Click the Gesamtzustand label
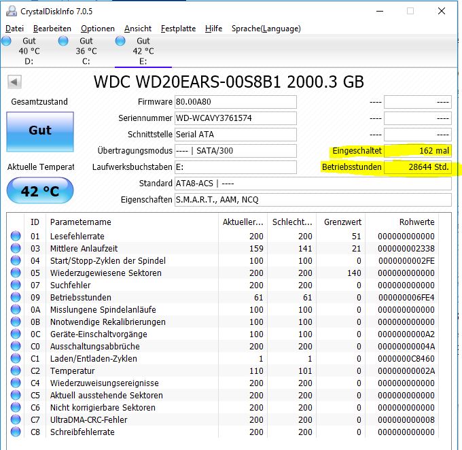462x450 pixels. pos(39,102)
